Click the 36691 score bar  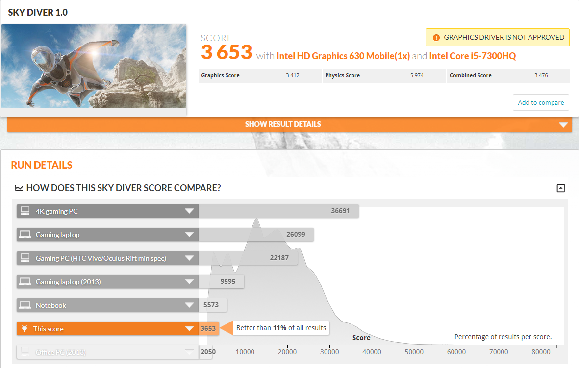pos(279,211)
